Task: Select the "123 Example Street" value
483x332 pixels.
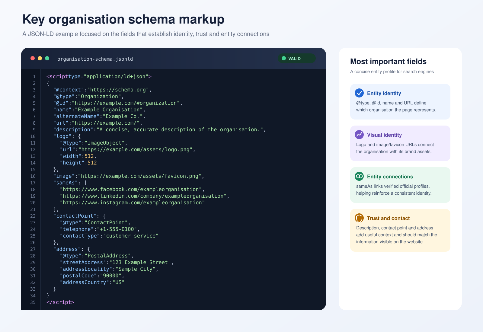Action: click(140, 262)
